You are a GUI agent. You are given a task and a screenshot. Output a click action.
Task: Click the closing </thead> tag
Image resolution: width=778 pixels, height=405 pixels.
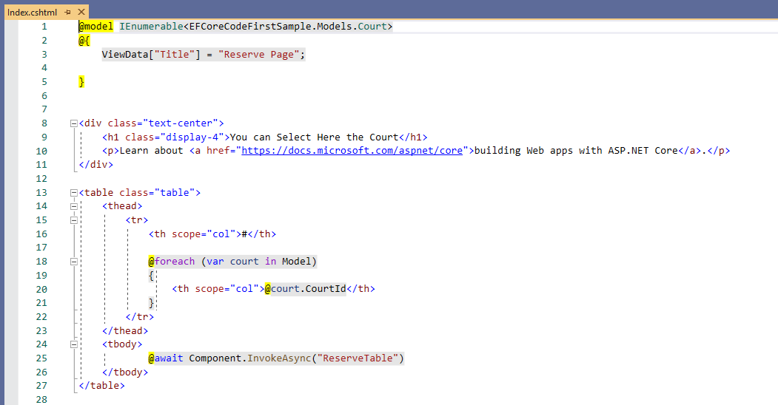tap(125, 331)
